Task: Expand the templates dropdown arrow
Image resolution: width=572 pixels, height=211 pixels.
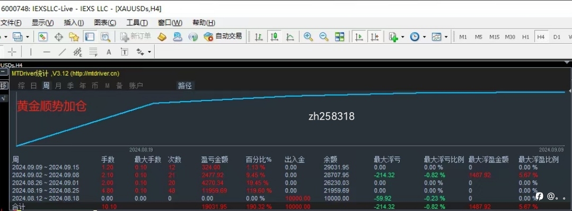Action: [x=446, y=36]
